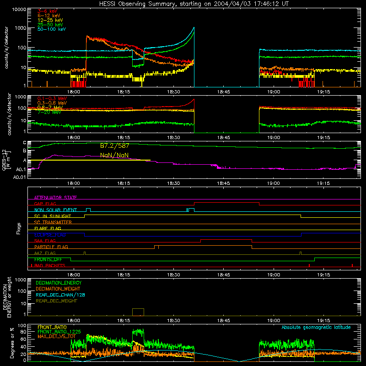Click the yellow flare interval bar in GOES panel
366x366 pixels.
(89, 160)
